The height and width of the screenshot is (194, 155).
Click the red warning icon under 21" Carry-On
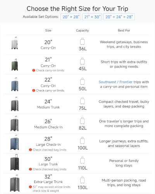(x=34, y=70)
